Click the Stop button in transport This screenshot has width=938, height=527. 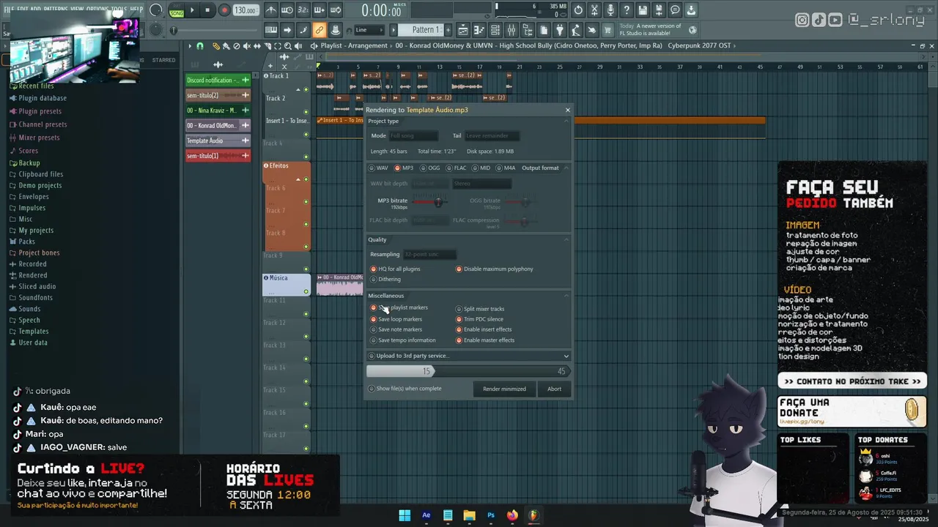[x=207, y=10]
